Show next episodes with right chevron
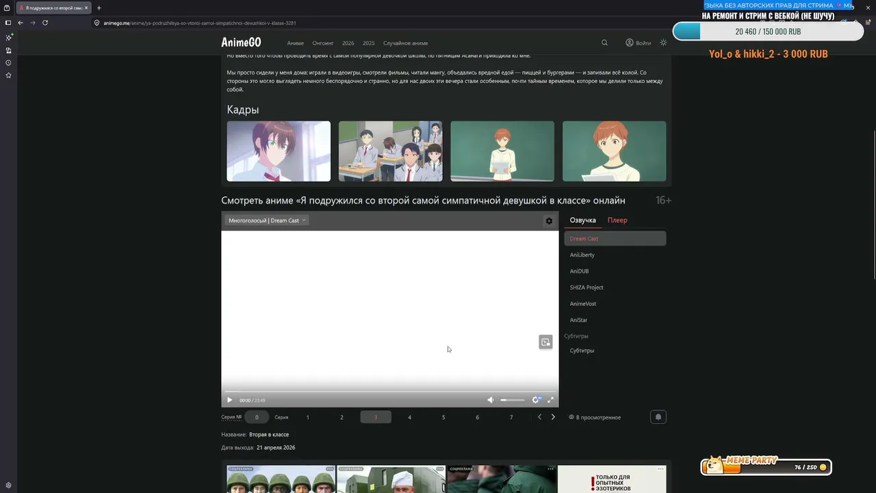Viewport: 876px width, 493px height. point(553,417)
